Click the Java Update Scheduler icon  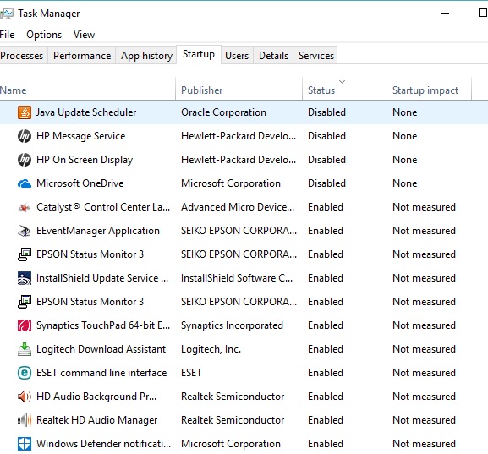click(25, 112)
